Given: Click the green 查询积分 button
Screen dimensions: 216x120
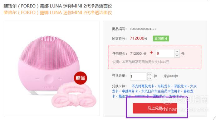Looking at the screenshot, I should 161,39.
